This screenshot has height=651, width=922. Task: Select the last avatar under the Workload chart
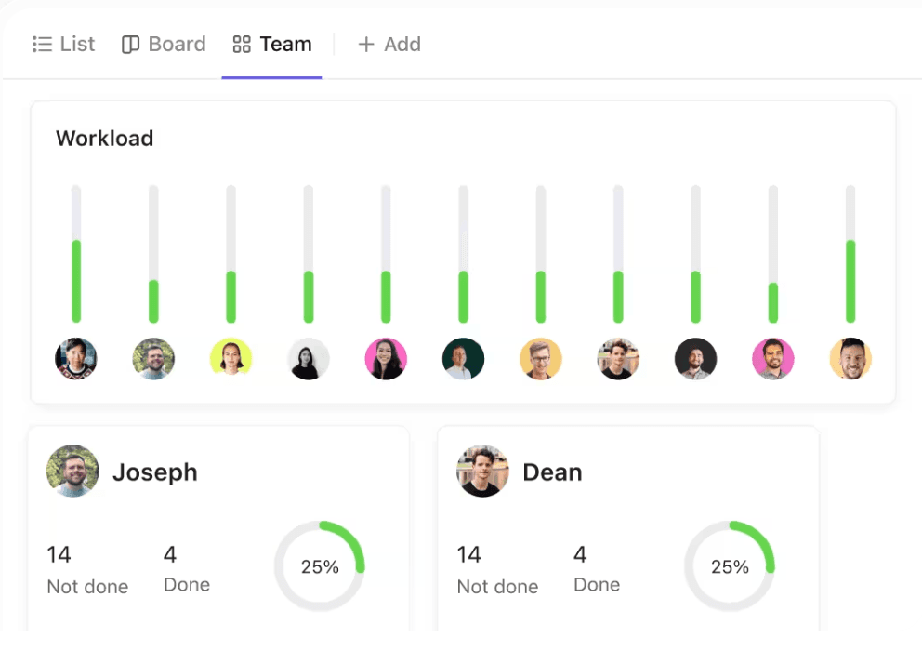click(850, 358)
